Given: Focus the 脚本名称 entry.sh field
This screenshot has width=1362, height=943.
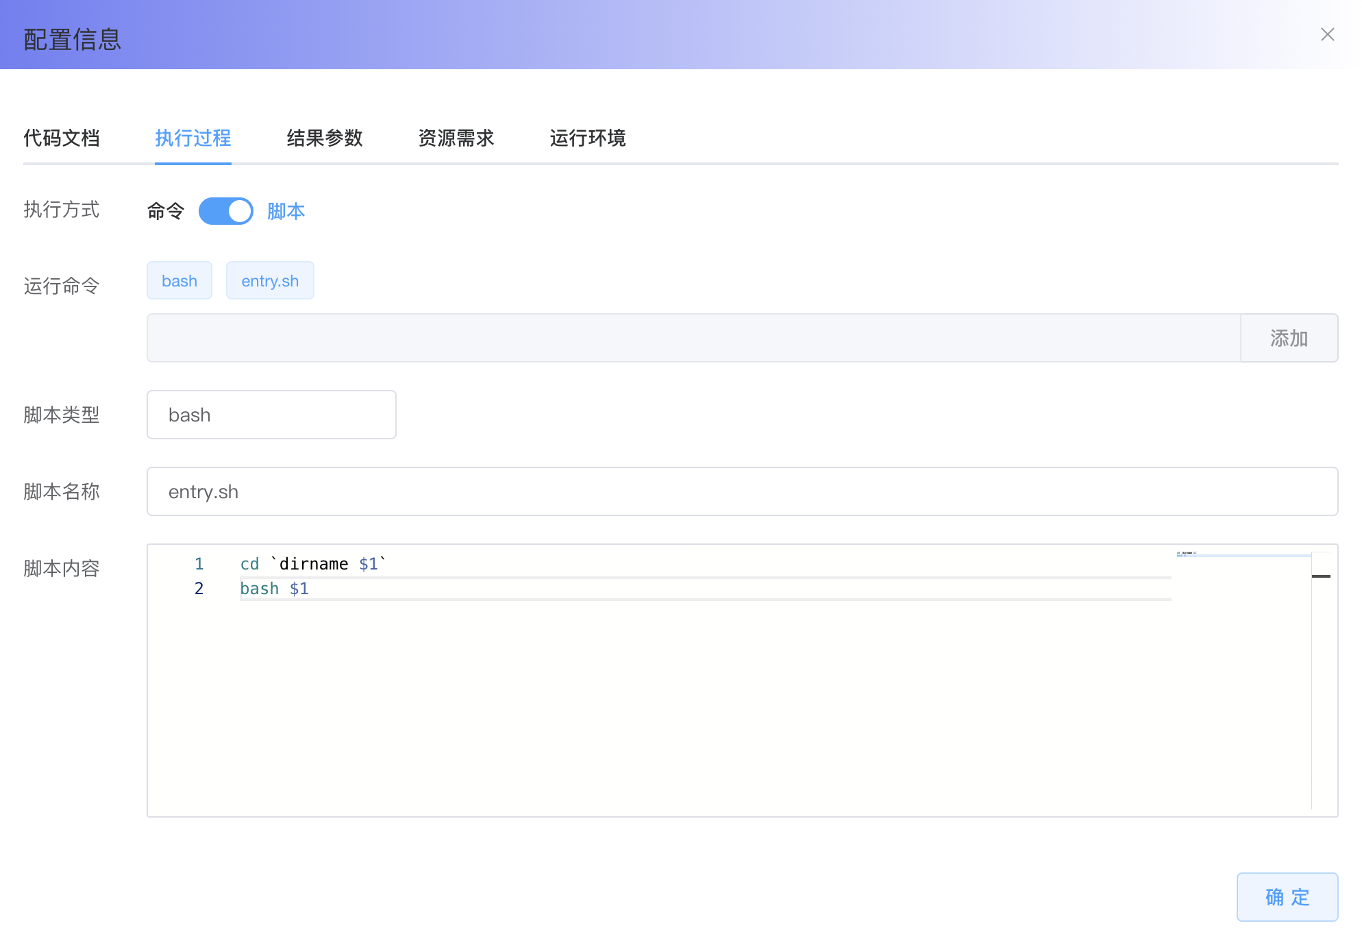Looking at the screenshot, I should pos(743,491).
